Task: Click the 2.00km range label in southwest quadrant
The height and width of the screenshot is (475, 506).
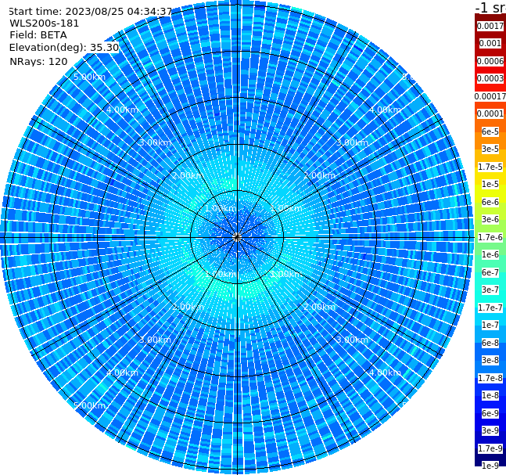Action: [x=188, y=307]
